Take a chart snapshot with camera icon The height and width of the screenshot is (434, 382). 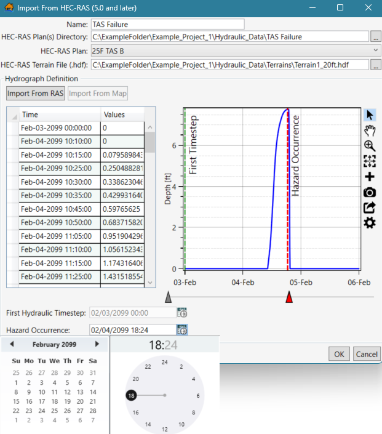[370, 192]
